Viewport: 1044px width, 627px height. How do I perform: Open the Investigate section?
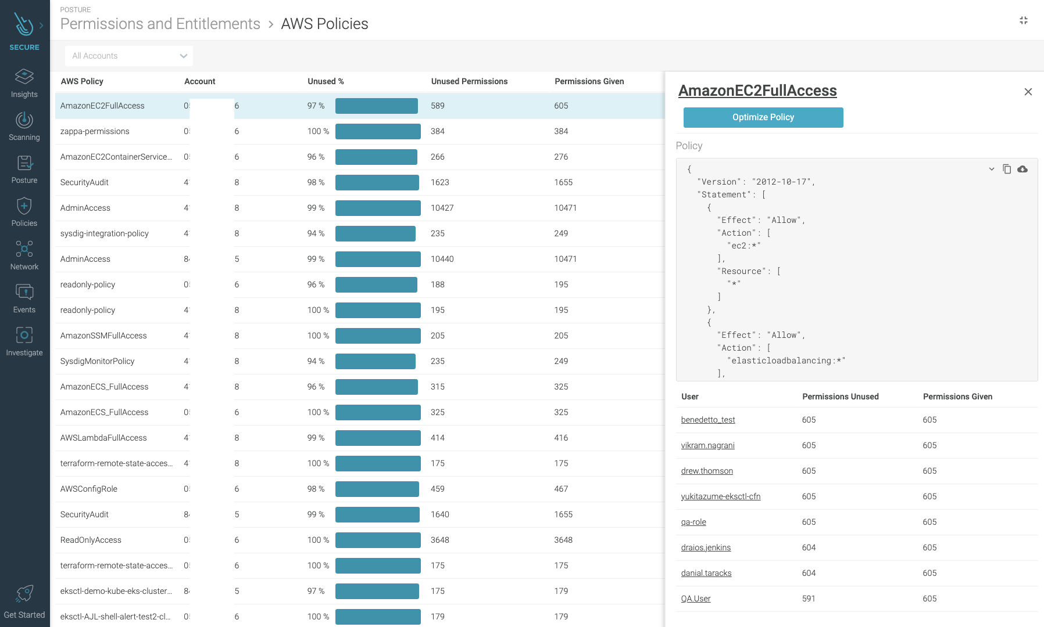click(x=24, y=341)
